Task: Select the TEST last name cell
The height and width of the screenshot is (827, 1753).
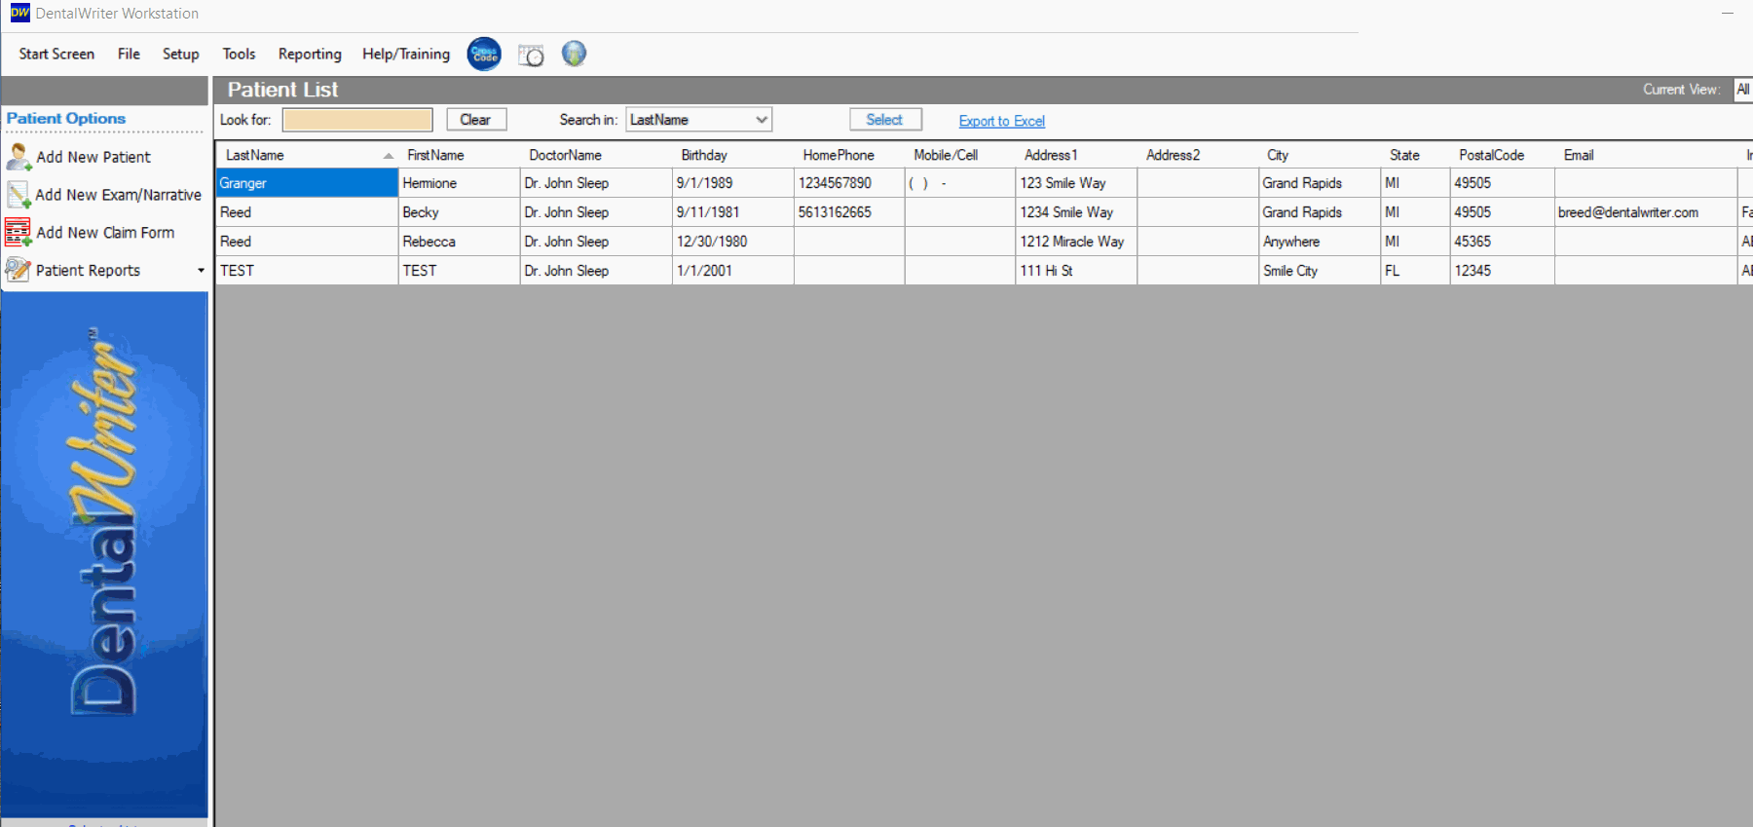Action: click(307, 271)
